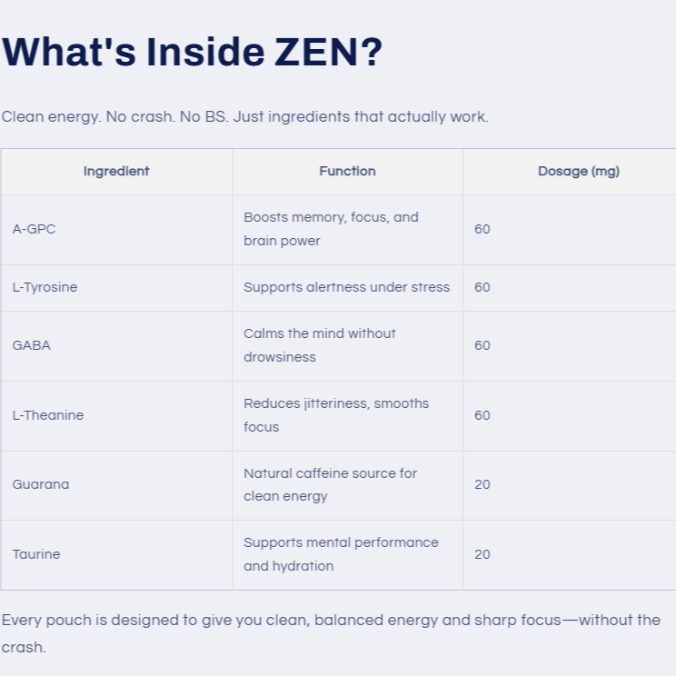Viewport: 676px width, 676px height.
Task: Select "Natural caffeine source for clean energy" text
Action: (x=330, y=485)
